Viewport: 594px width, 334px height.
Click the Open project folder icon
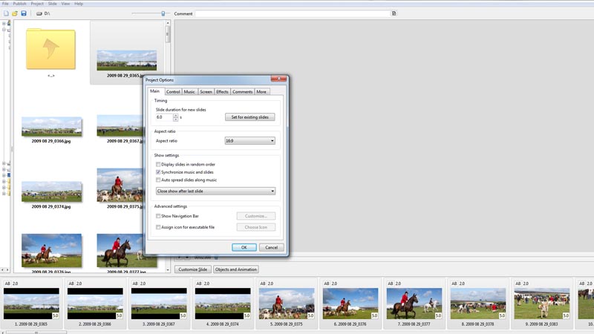click(x=15, y=13)
